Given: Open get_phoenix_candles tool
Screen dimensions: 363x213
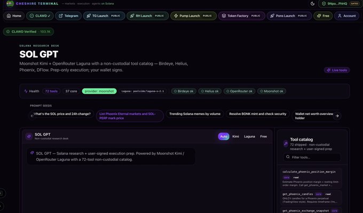Looking at the screenshot, I should pos(311,198).
